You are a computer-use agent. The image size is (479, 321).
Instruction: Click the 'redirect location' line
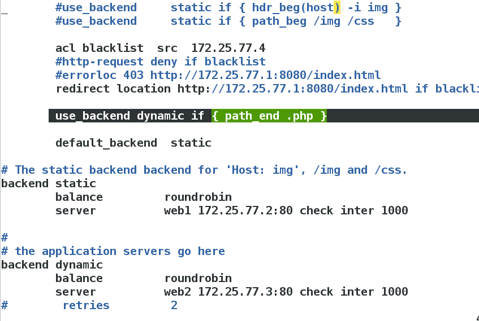point(267,89)
